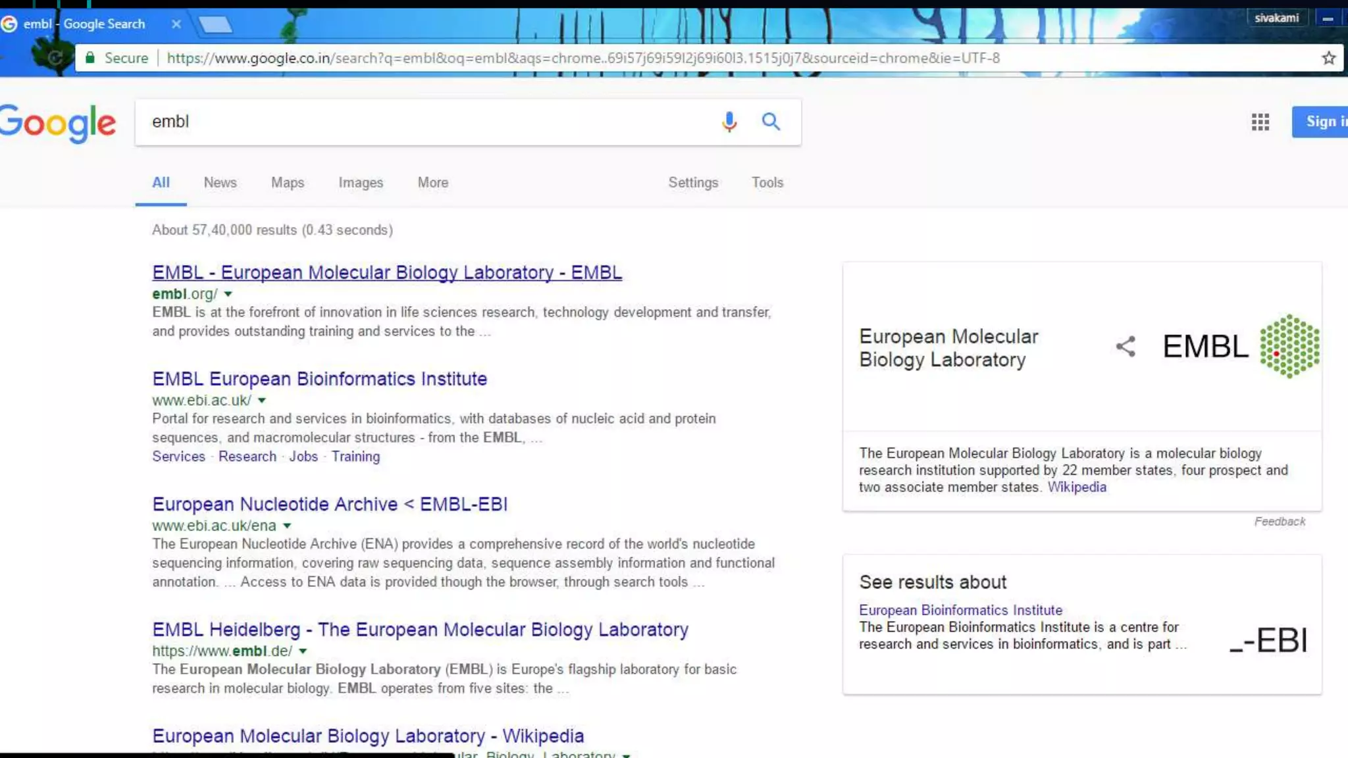1348x758 pixels.
Task: Switch to the News tab
Action: (220, 182)
